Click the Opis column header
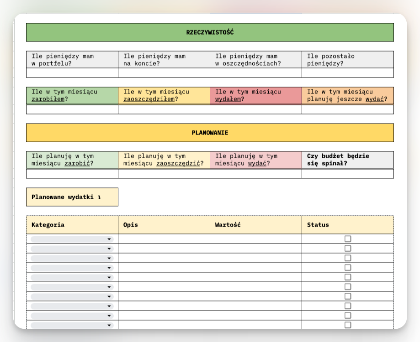Screen dimensions: 420x342 click(164, 225)
